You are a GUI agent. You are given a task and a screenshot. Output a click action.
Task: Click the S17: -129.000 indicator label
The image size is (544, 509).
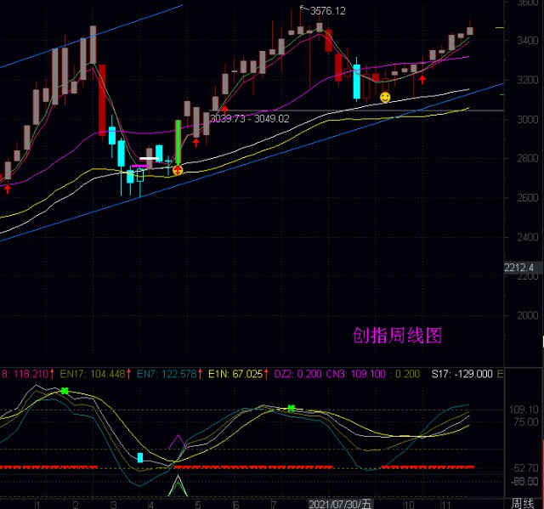[462, 374]
